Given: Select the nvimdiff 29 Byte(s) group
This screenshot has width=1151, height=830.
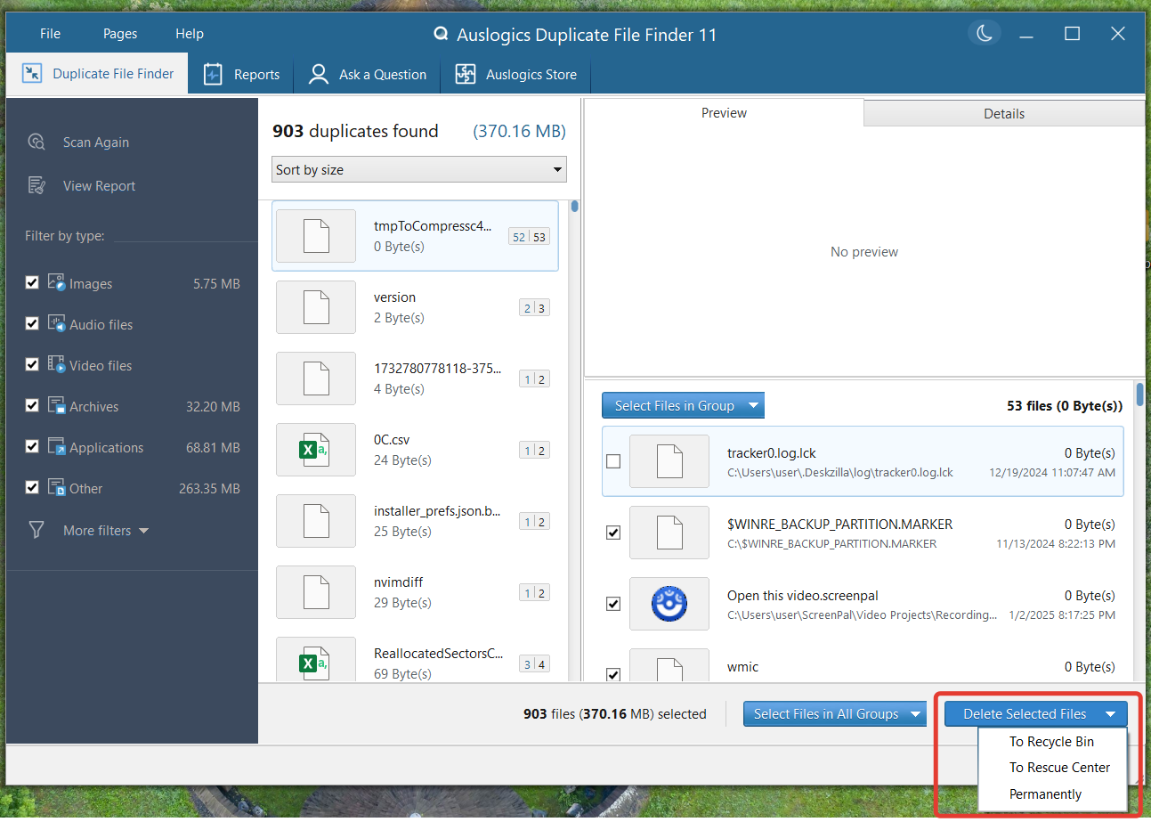Looking at the screenshot, I should (x=415, y=592).
